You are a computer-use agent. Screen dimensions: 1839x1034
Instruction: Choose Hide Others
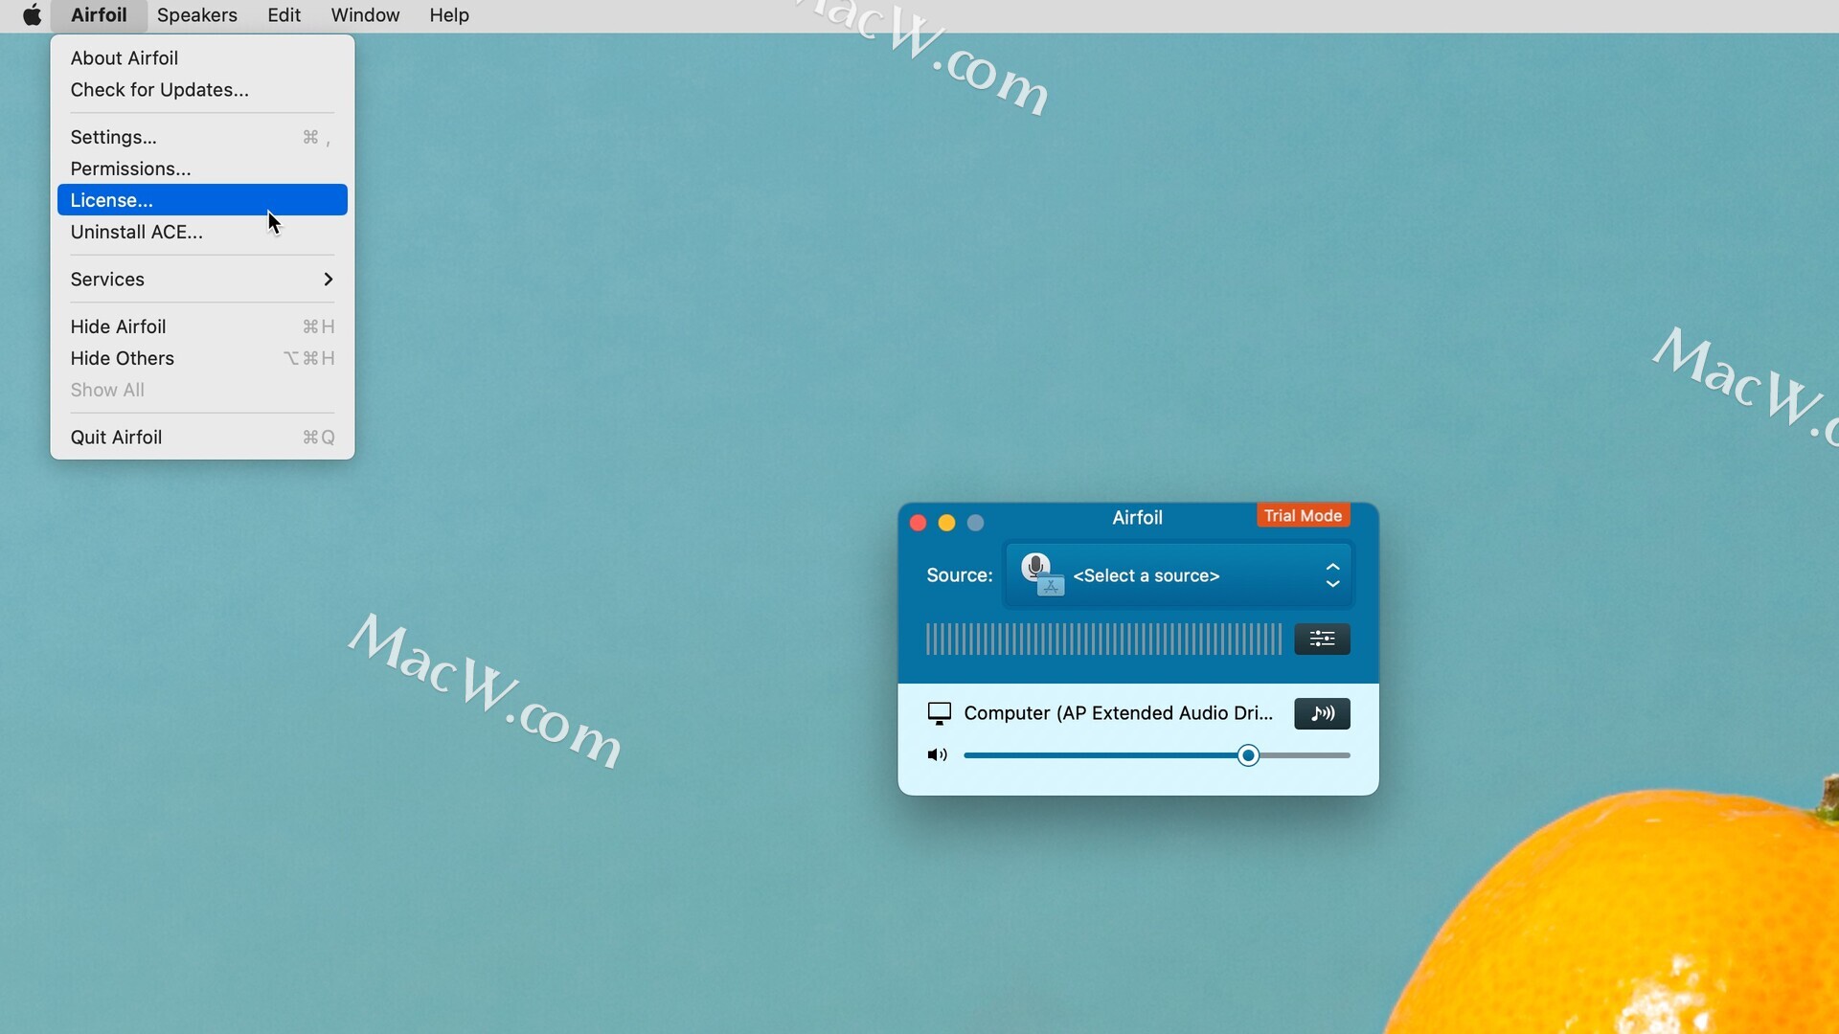[x=202, y=358]
